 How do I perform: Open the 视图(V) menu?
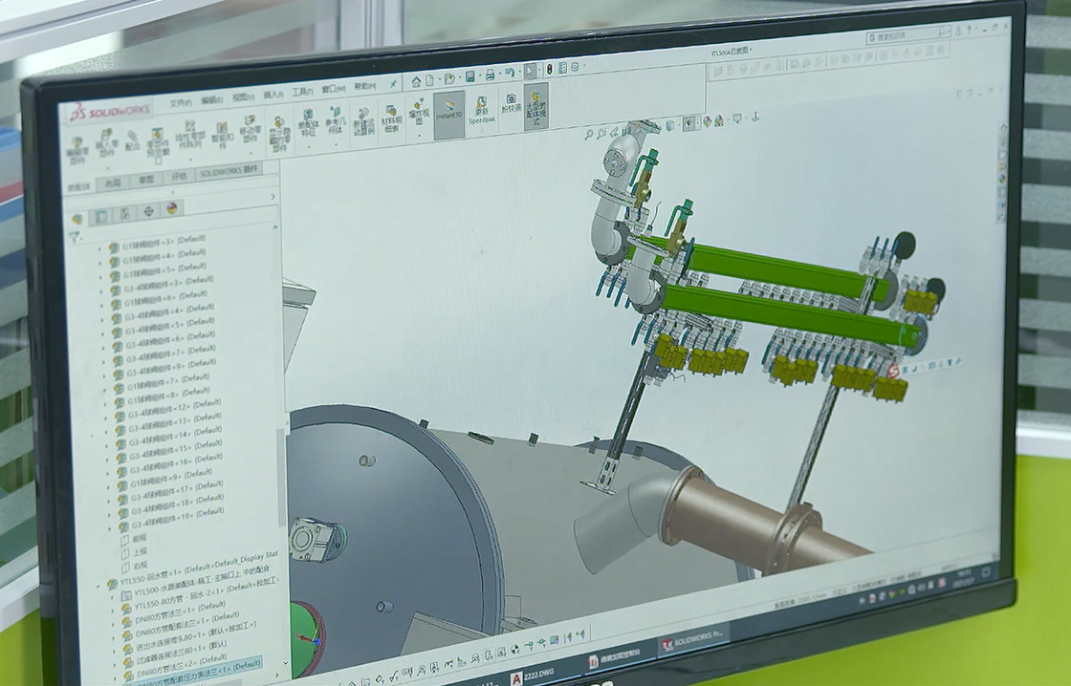tap(243, 97)
